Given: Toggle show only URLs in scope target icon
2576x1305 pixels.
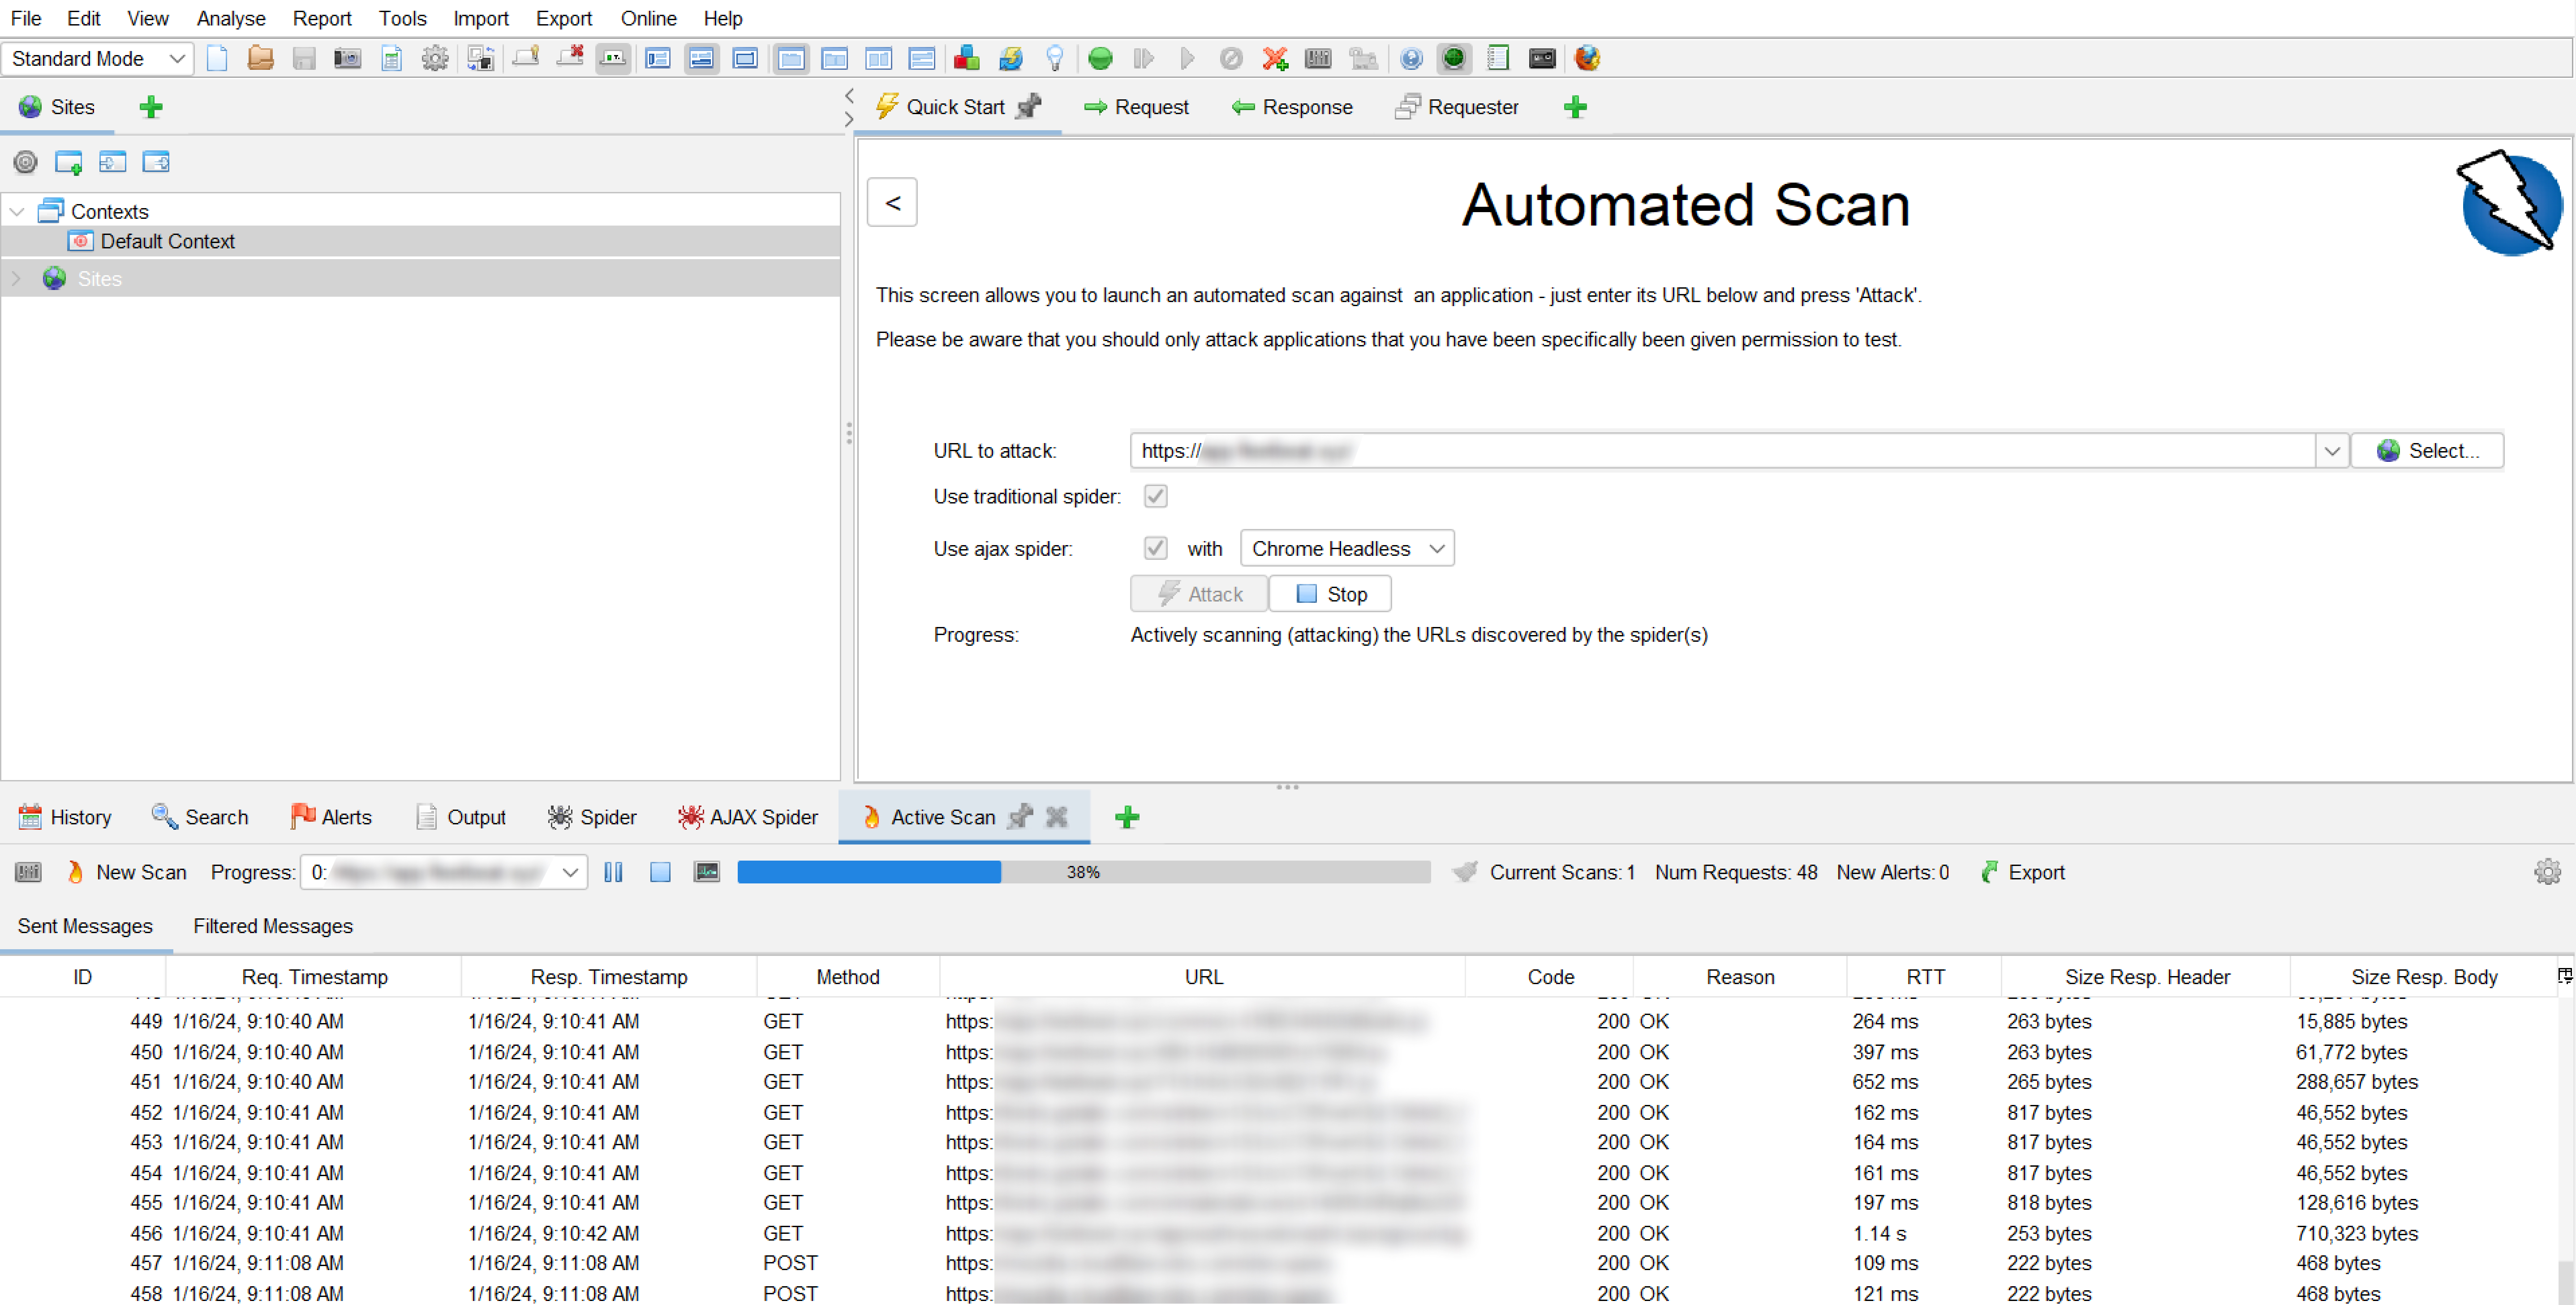Looking at the screenshot, I should 25,162.
